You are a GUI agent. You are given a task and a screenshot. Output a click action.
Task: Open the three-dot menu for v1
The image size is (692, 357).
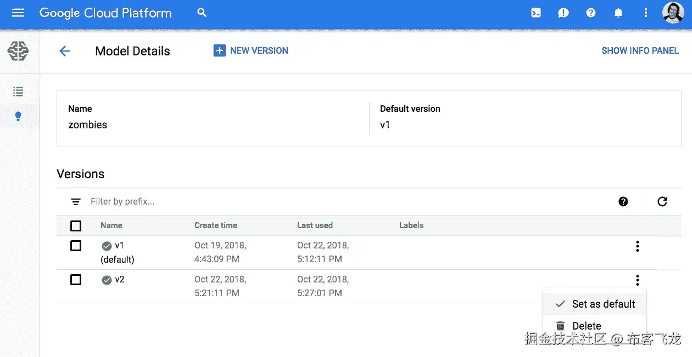(637, 246)
